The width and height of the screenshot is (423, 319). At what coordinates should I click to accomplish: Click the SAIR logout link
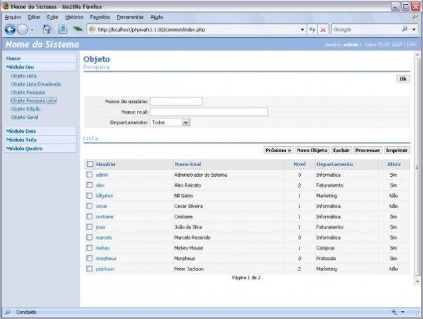[412, 45]
